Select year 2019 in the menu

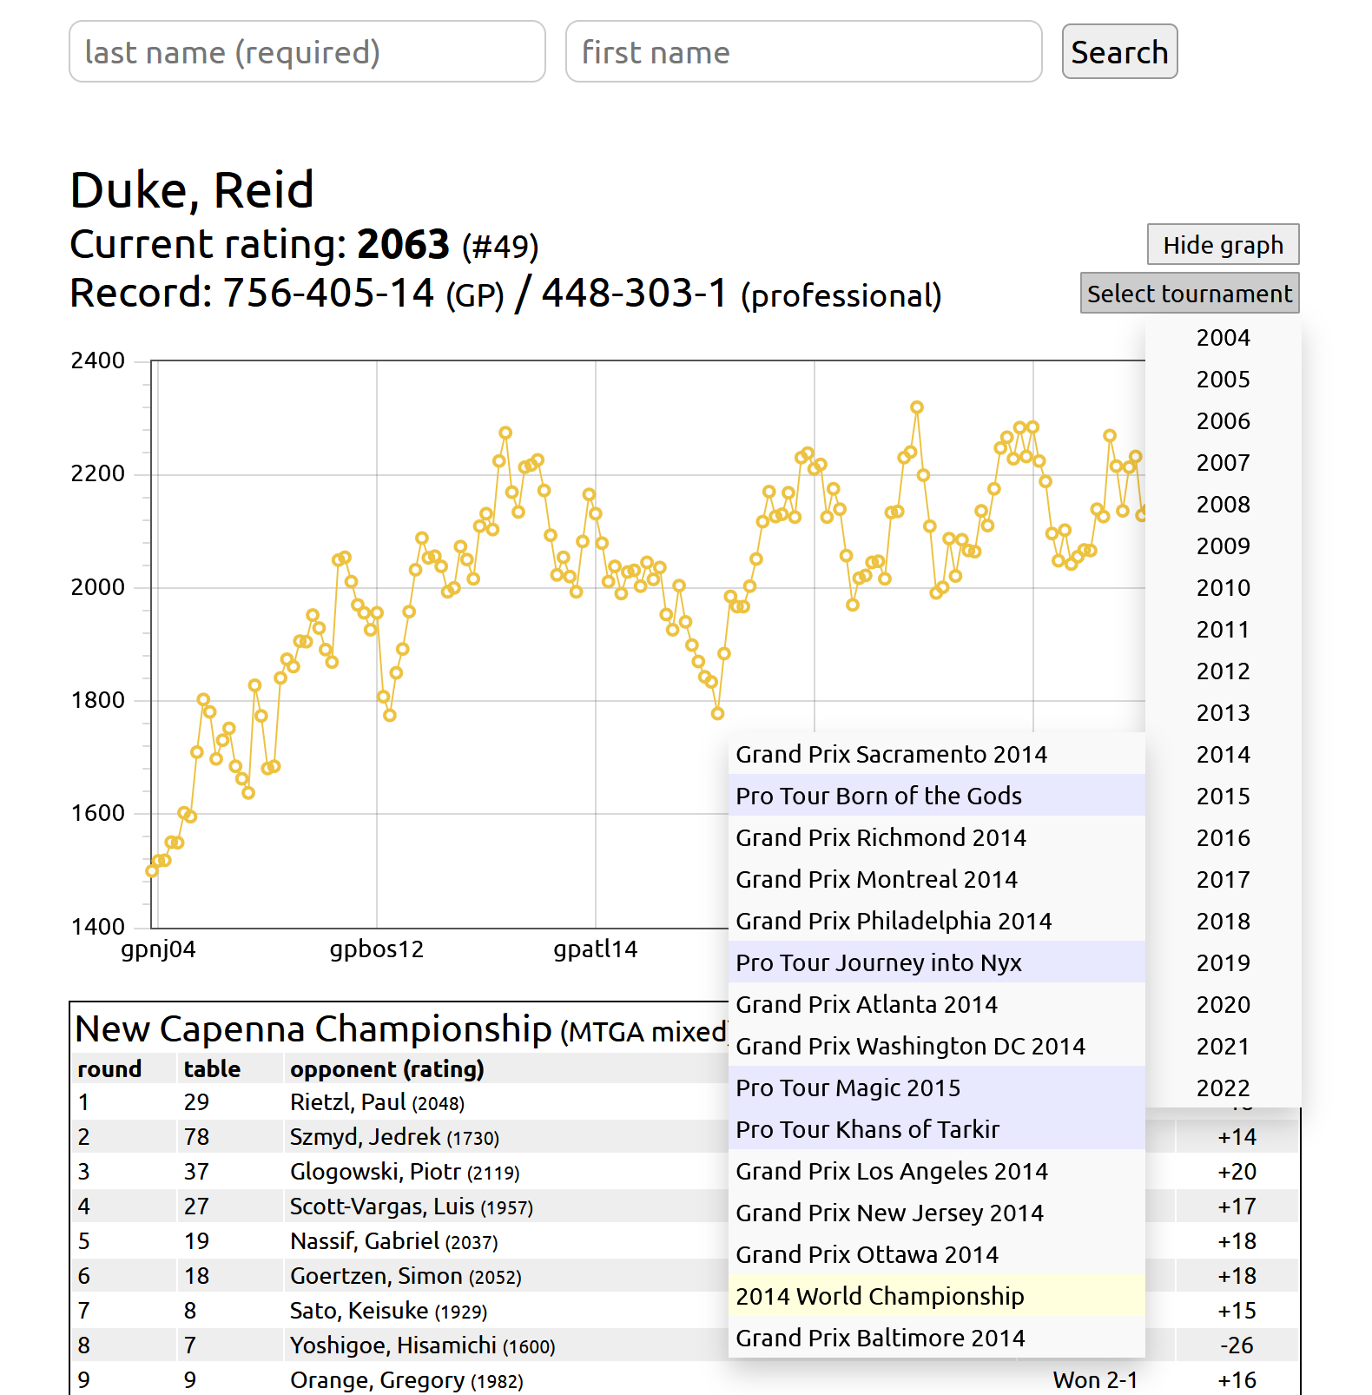click(1223, 963)
